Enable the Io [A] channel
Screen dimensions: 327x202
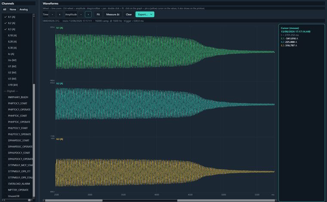click(x=6, y=54)
